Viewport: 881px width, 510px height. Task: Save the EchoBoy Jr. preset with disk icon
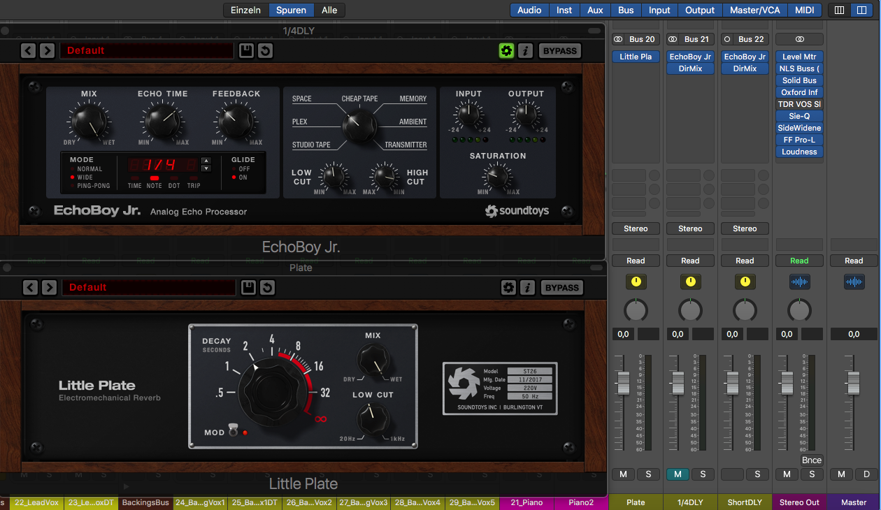[x=245, y=50]
